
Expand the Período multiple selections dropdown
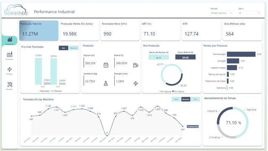[221, 13]
